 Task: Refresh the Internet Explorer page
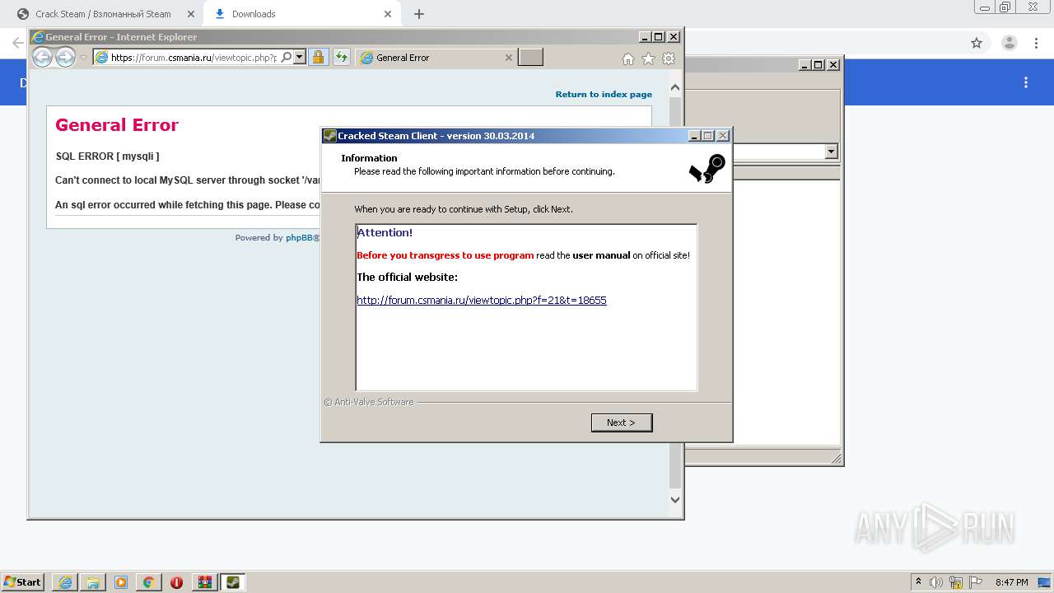click(341, 58)
